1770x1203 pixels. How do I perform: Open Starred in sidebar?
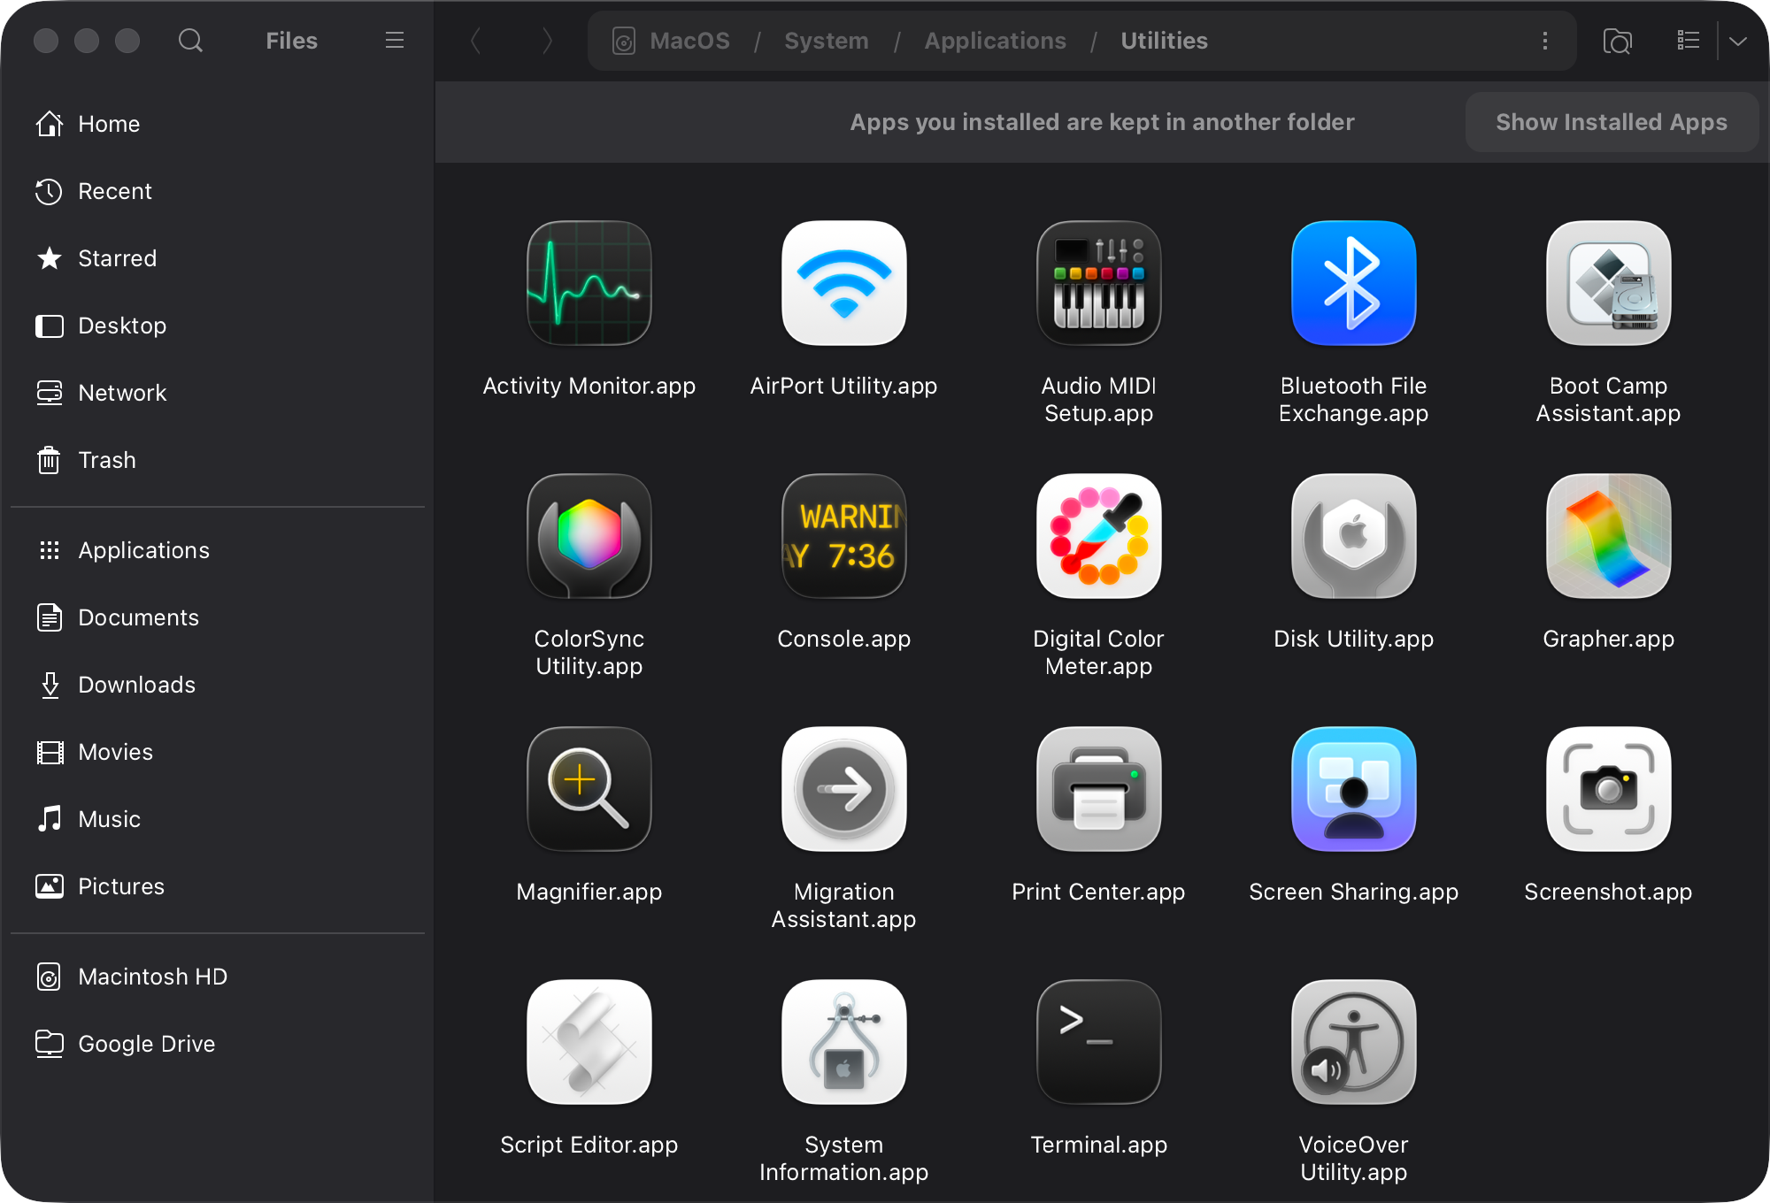[x=217, y=258]
